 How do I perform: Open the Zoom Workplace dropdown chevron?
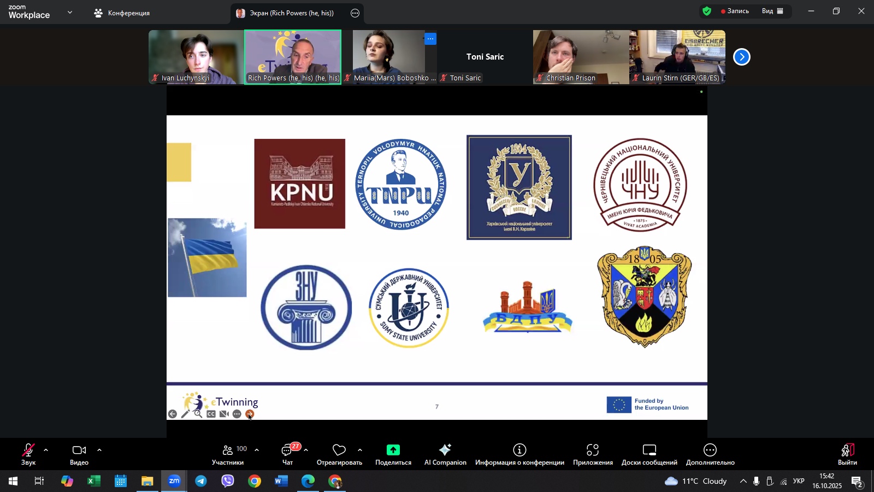70,12
